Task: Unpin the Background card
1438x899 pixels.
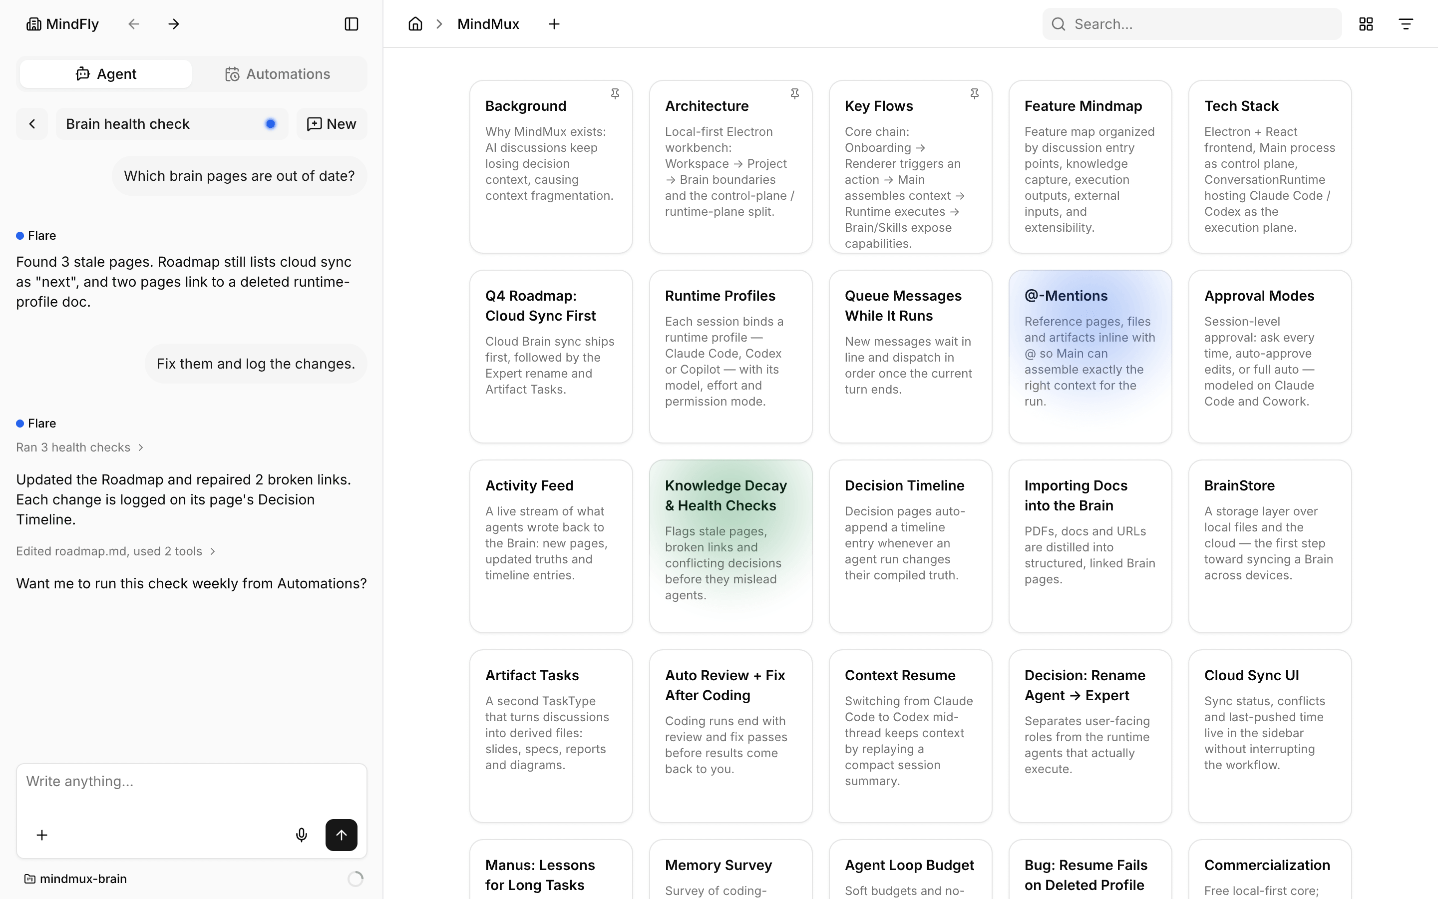Action: tap(615, 94)
